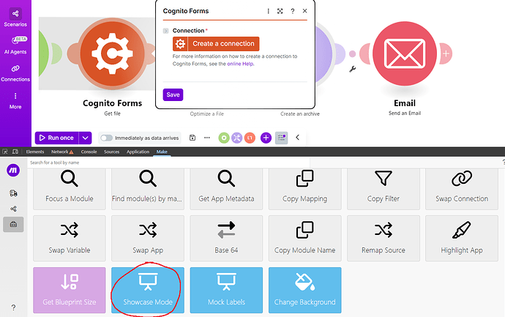
Task: Open the More sidebar menu
Action: 15,101
